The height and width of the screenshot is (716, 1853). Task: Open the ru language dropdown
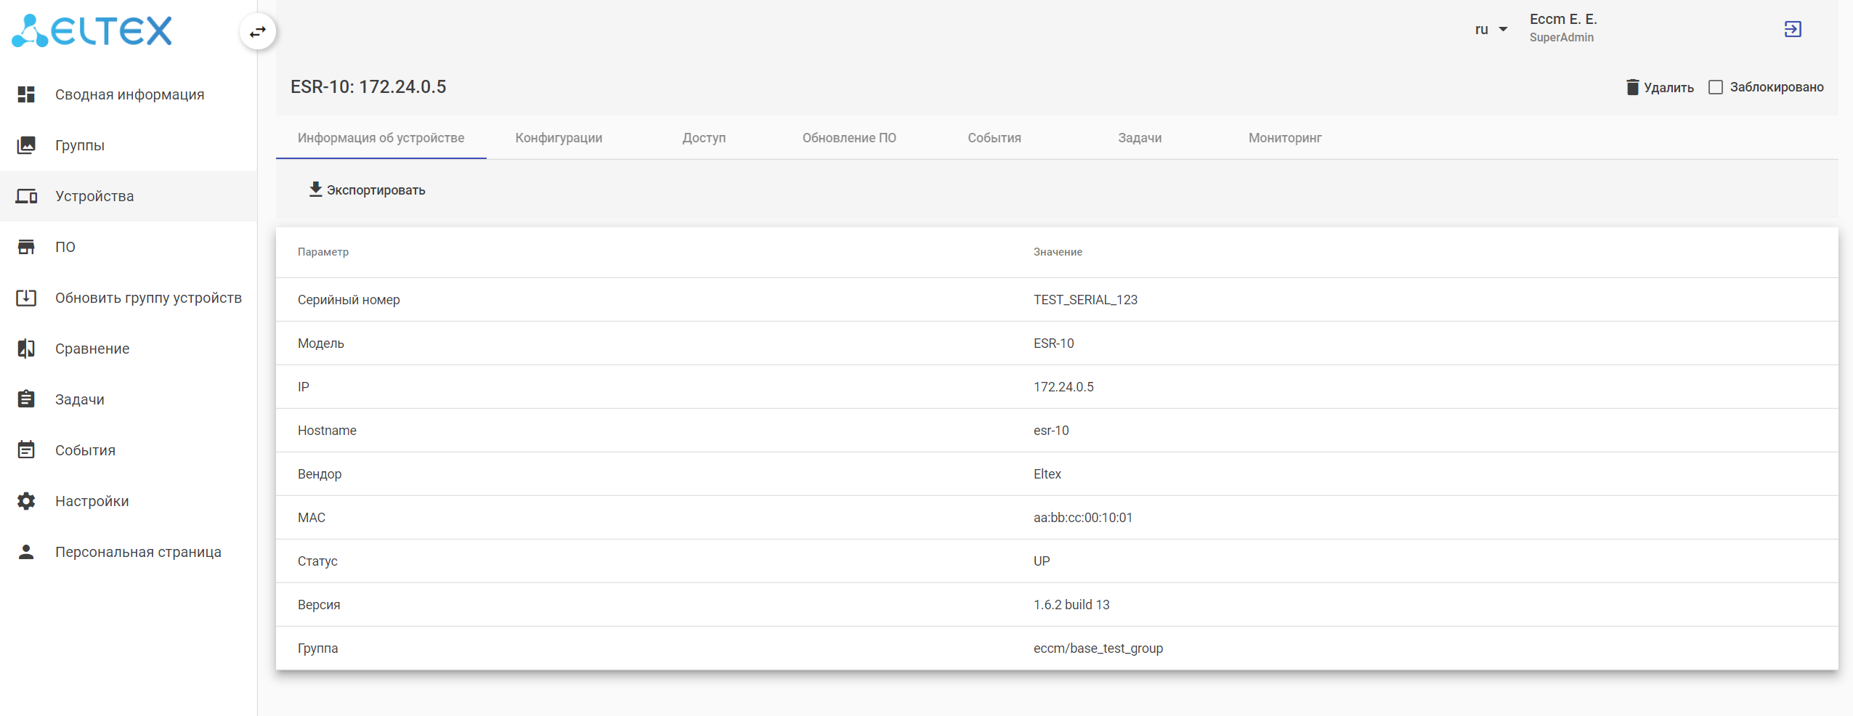1491,30
